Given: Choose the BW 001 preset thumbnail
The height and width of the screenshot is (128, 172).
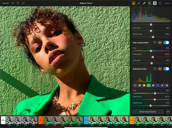Looking at the screenshot, I should tap(9, 120).
